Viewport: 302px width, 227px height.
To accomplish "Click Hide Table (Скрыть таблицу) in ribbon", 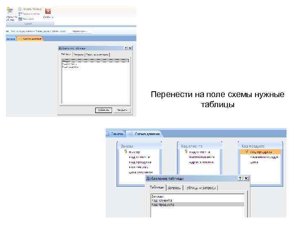I will 30,9.
